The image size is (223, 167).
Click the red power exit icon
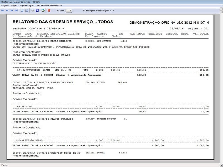(49, 10)
